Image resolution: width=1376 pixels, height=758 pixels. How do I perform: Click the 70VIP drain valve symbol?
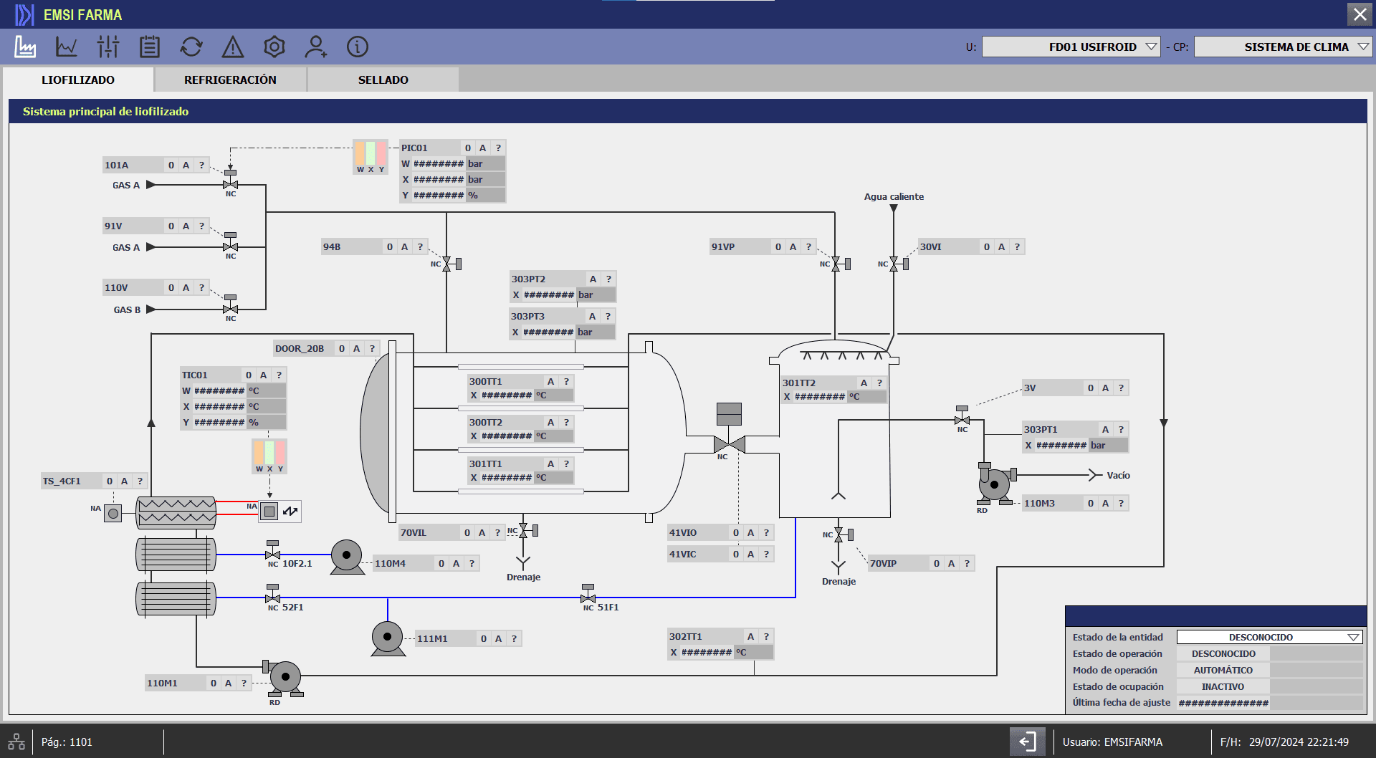pyautogui.click(x=843, y=534)
